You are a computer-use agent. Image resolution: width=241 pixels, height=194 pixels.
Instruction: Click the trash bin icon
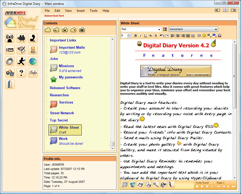[133, 185]
